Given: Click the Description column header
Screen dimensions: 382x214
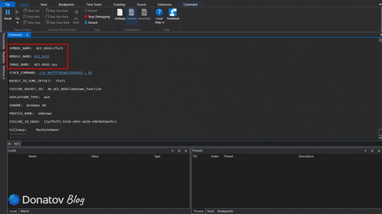Looking at the screenshot, I should coord(306,156).
